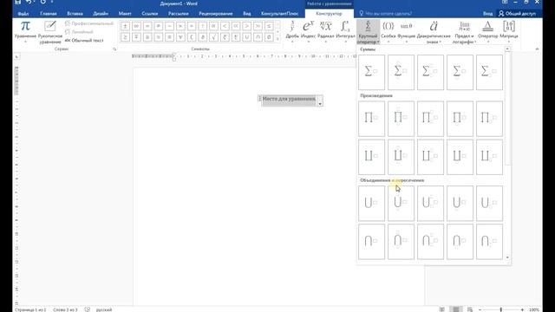Choose product template without limits

(371, 119)
